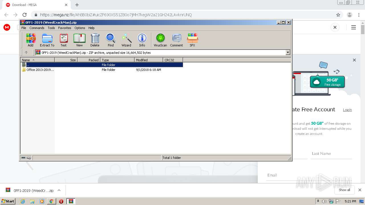The height and width of the screenshot is (205, 365).
Task: Open the MEGA hamburger menu
Action: click(354, 27)
